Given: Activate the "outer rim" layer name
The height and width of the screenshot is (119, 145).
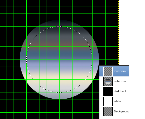Looking at the screenshot, I should (x=120, y=81).
